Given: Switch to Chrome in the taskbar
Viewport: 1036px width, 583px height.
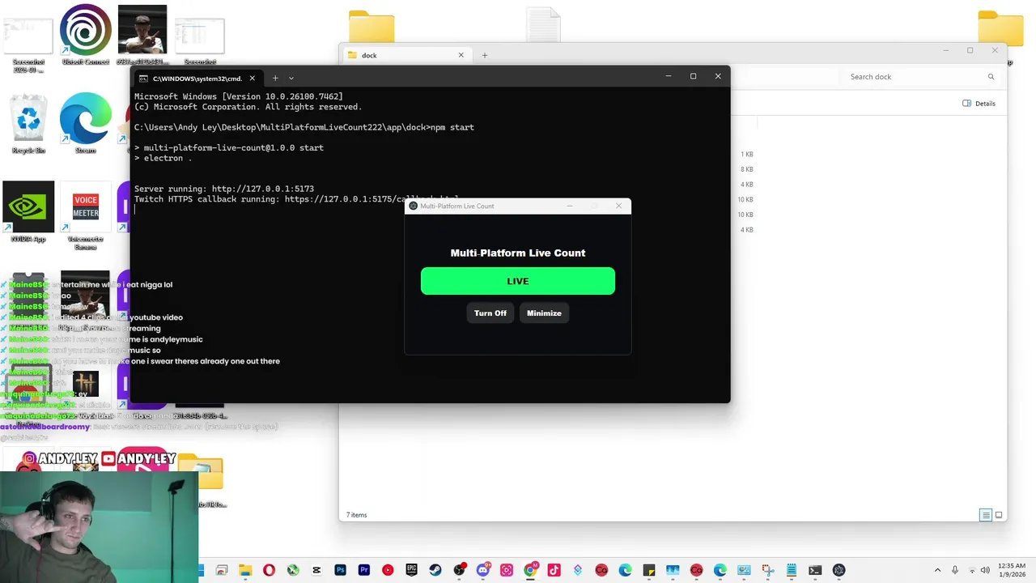Looking at the screenshot, I should (530, 570).
